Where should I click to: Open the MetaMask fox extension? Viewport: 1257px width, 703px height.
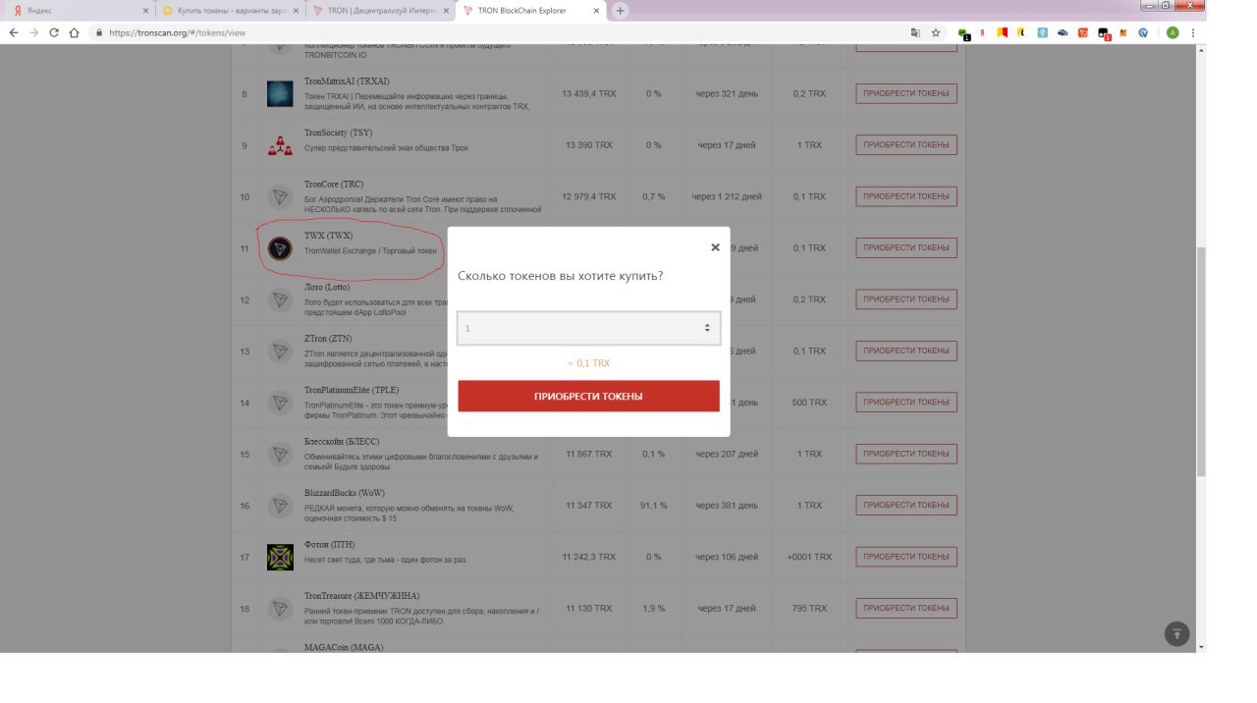pos(1123,32)
